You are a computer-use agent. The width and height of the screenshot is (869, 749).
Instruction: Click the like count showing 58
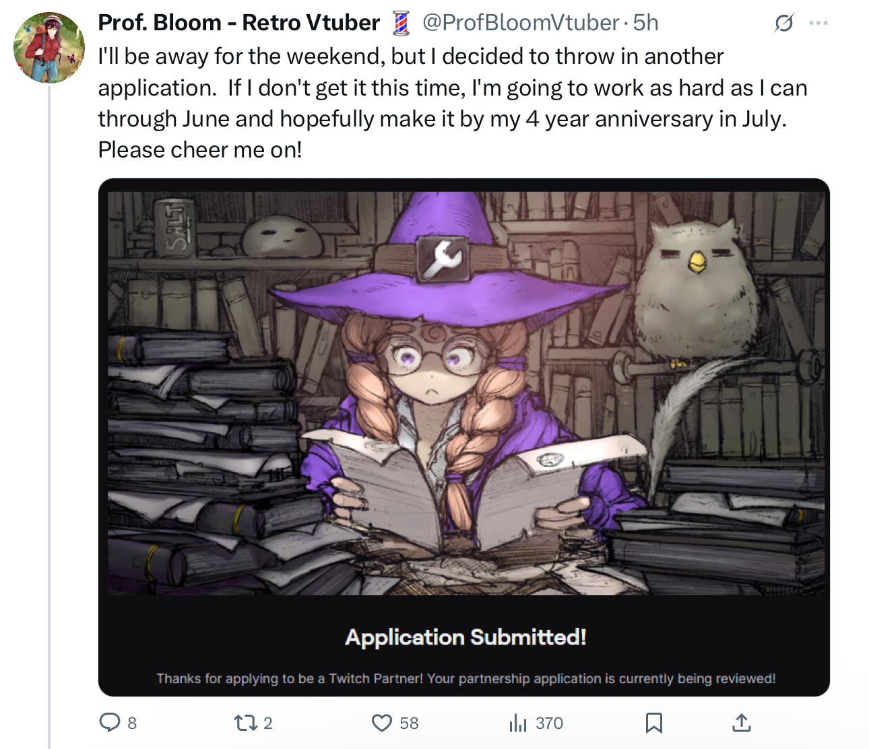tap(409, 723)
